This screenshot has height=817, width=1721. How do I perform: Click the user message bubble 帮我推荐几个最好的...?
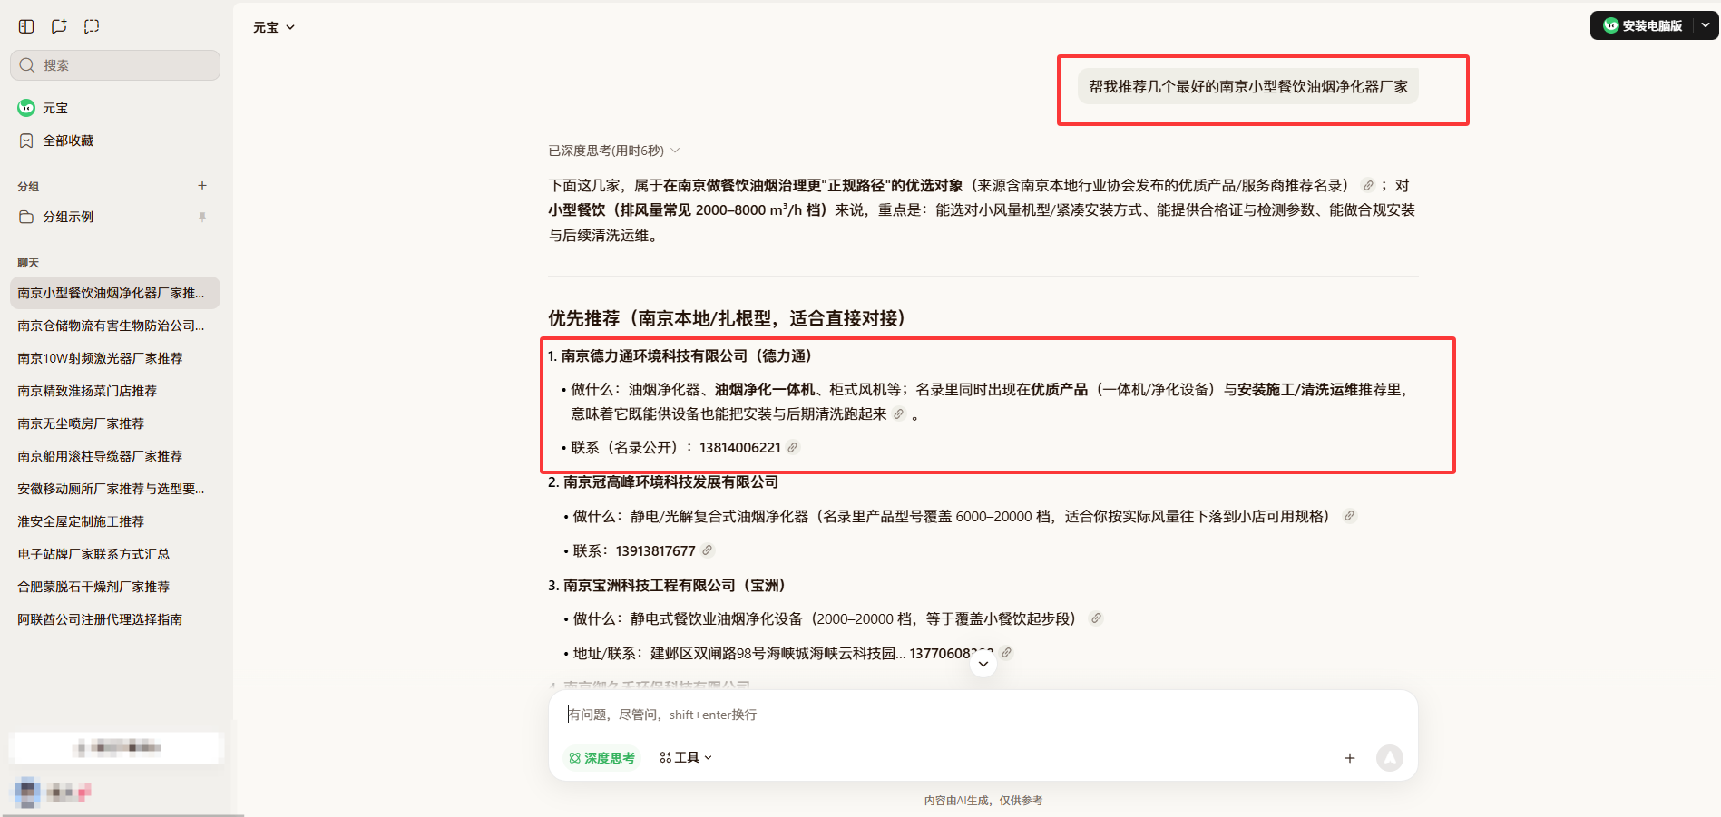pyautogui.click(x=1248, y=87)
